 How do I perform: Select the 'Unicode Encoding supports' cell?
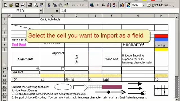click(138, 59)
